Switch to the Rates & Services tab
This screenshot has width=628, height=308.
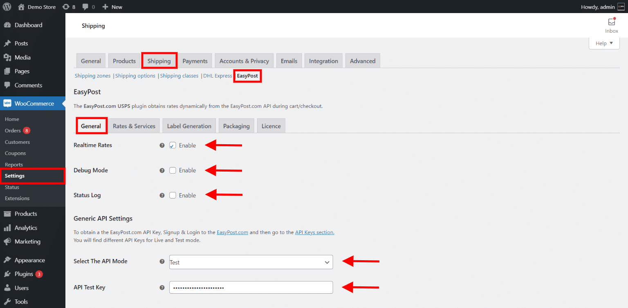point(134,126)
